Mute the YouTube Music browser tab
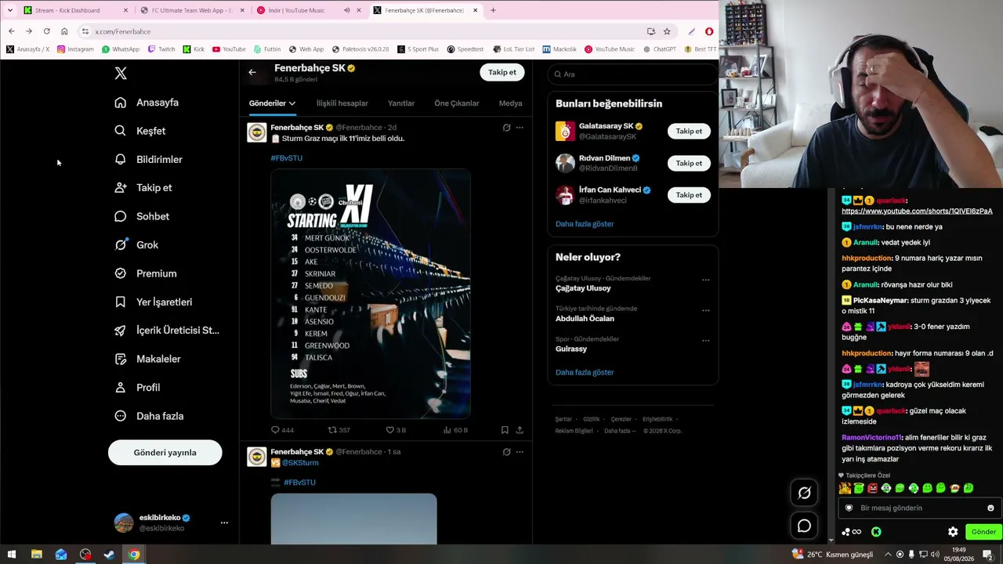The height and width of the screenshot is (564, 1003). coord(346,10)
